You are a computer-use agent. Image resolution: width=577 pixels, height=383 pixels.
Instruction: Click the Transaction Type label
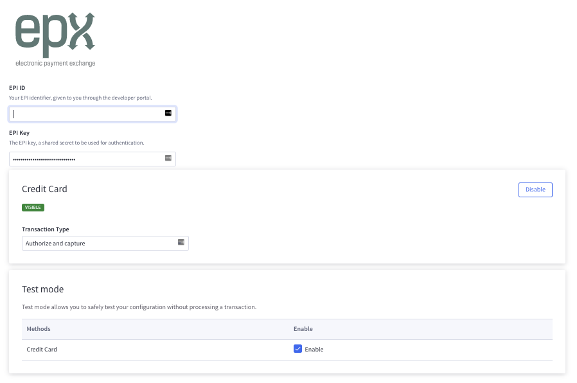click(x=45, y=229)
